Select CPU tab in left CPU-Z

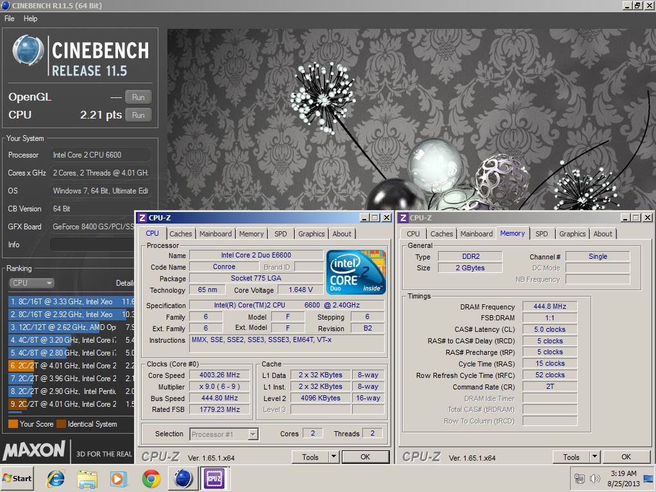152,233
